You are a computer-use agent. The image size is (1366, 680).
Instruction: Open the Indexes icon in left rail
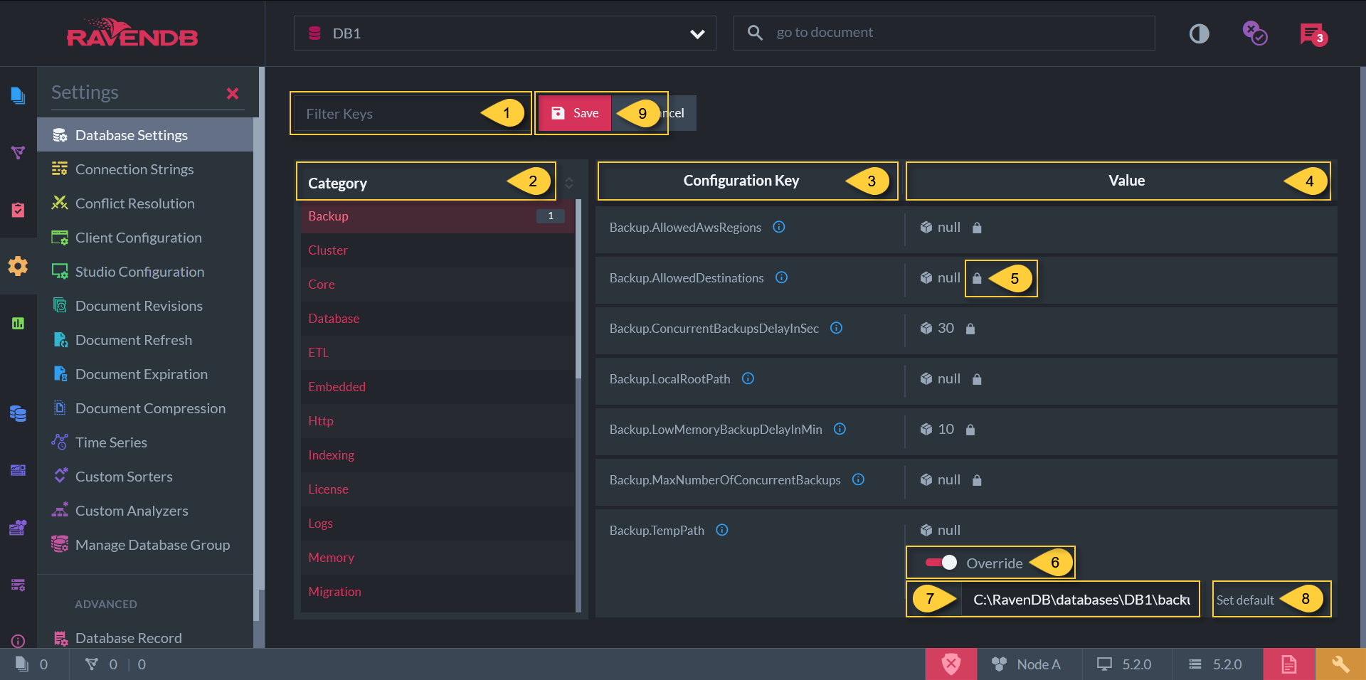(x=18, y=152)
